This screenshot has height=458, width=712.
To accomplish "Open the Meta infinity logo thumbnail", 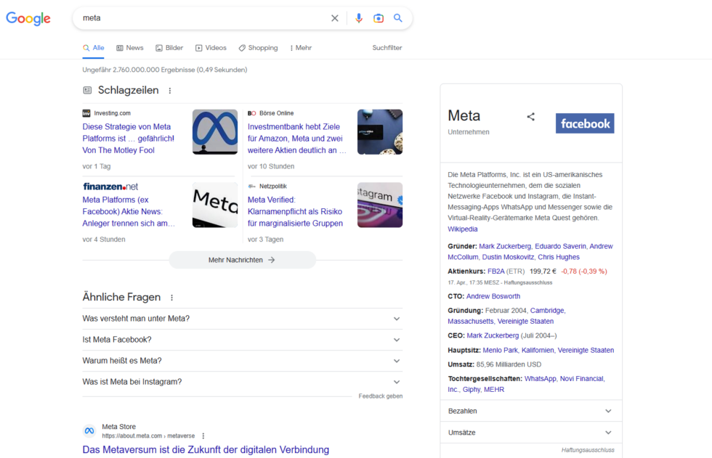I will (215, 132).
